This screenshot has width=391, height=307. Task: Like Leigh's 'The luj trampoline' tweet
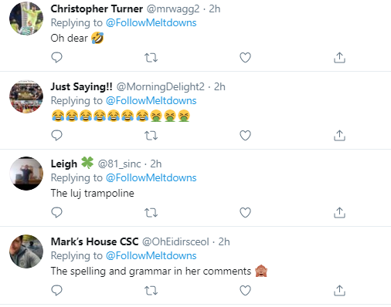(x=245, y=213)
